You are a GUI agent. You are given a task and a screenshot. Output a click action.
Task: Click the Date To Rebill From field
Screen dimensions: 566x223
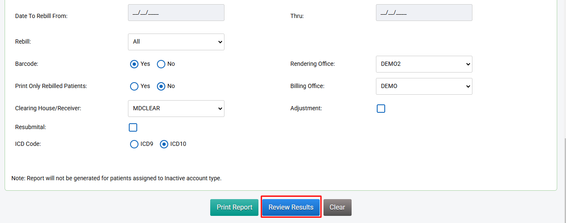click(176, 13)
